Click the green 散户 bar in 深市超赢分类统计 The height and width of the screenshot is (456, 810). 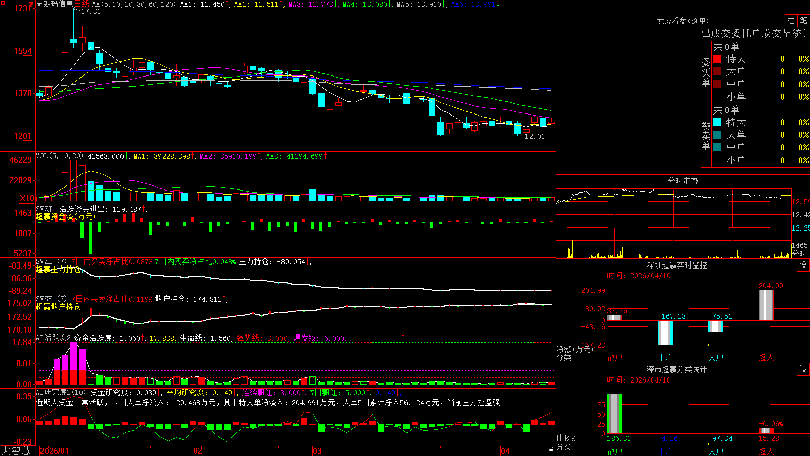(x=615, y=413)
